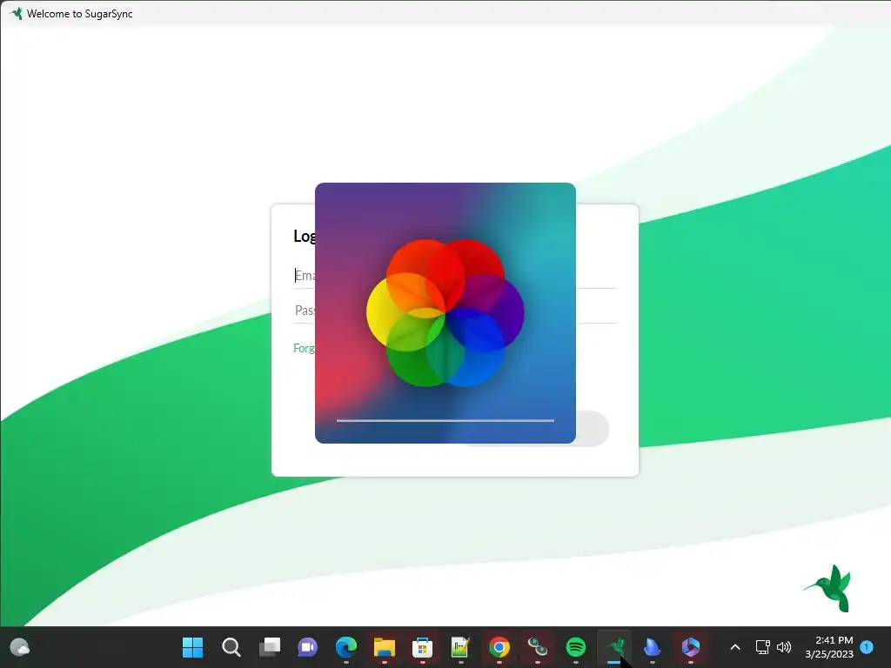The image size is (891, 668).
Task: Open the volume tray icon
Action: (784, 647)
